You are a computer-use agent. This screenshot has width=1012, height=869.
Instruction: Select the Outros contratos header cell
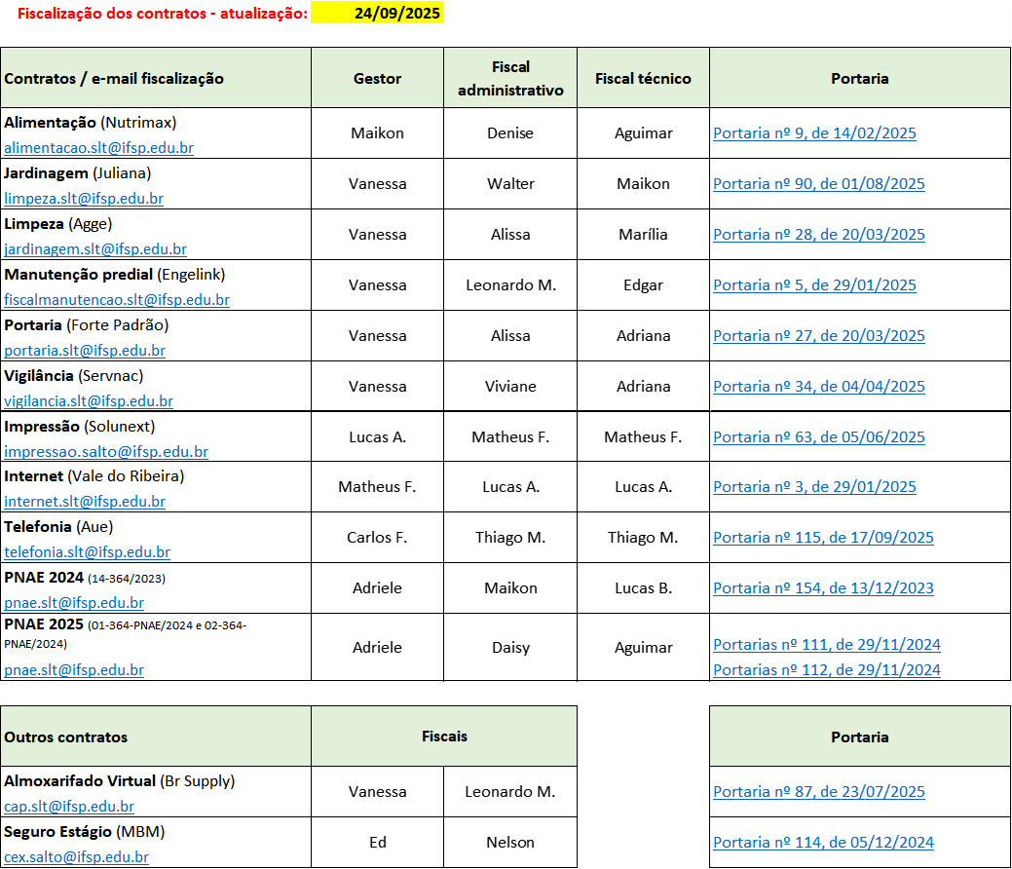[156, 737]
